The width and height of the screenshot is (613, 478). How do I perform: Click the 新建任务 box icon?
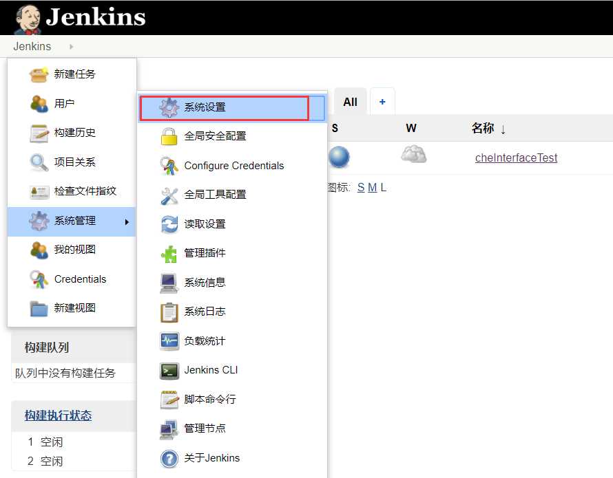[39, 74]
